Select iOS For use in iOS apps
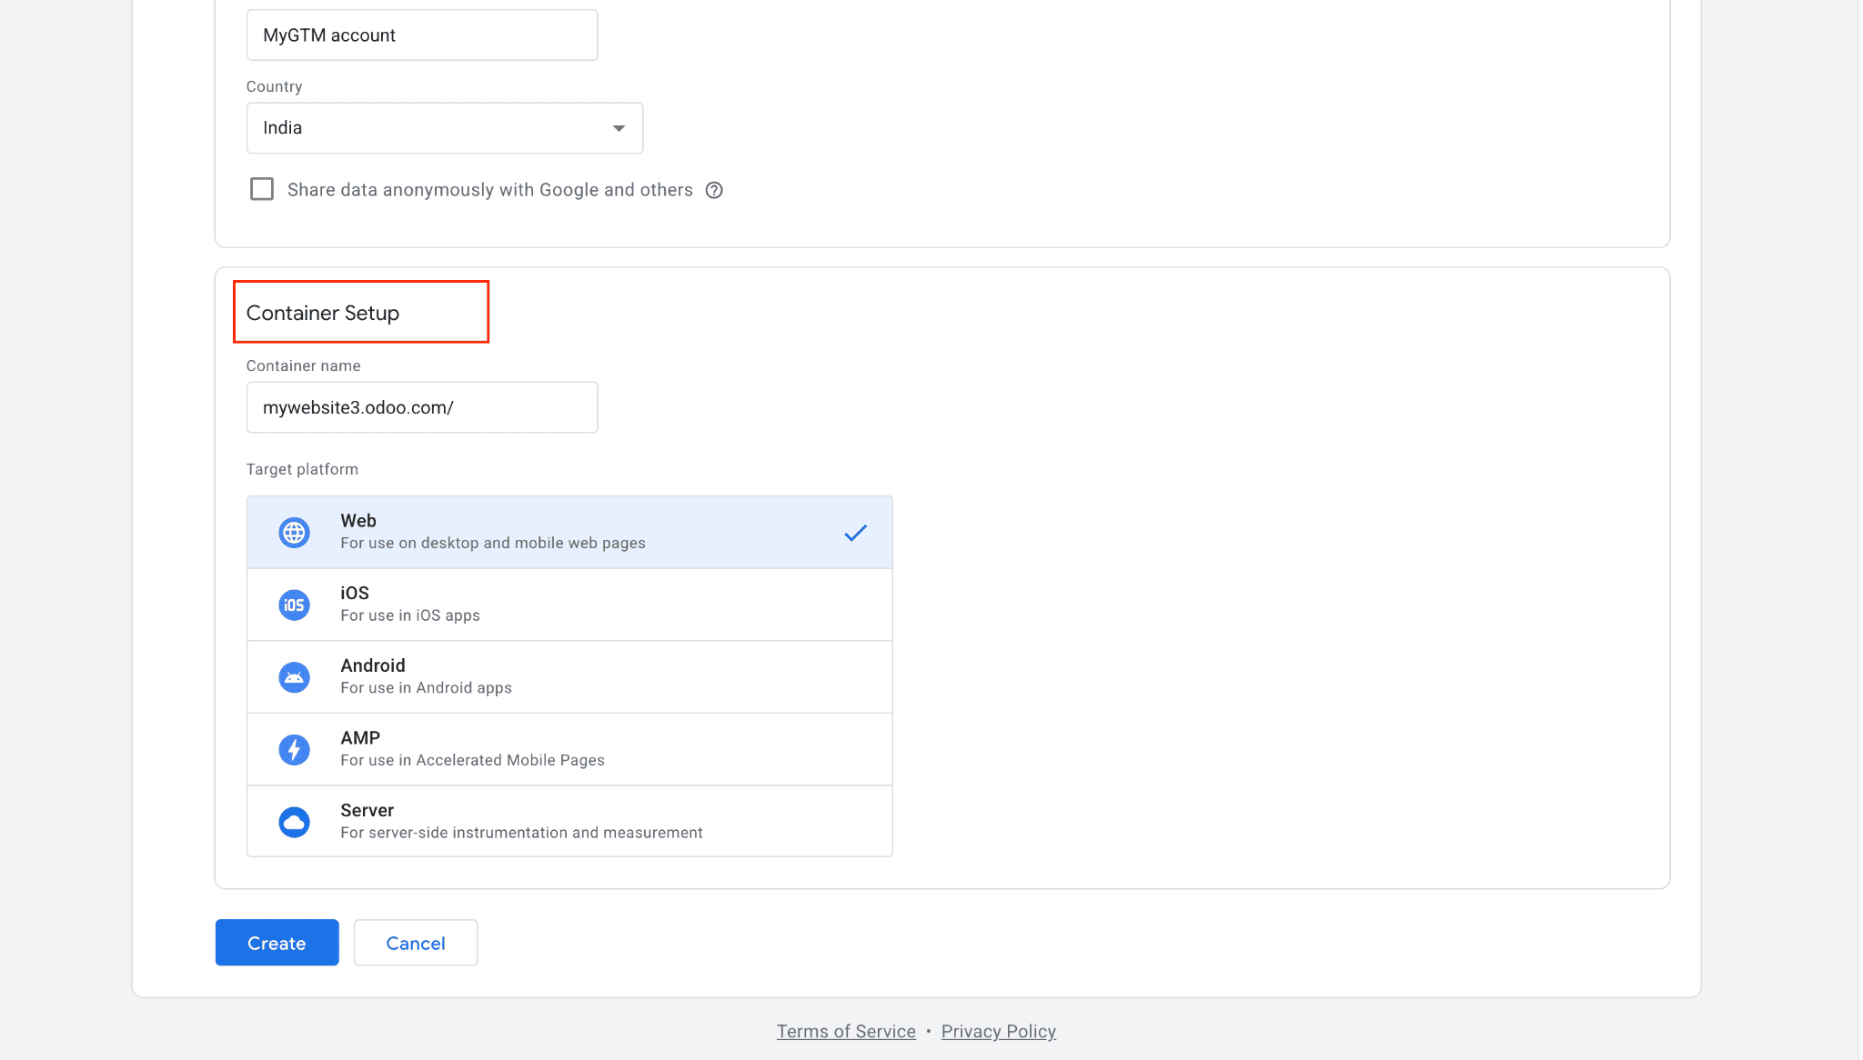The height and width of the screenshot is (1060, 1863). (x=569, y=604)
